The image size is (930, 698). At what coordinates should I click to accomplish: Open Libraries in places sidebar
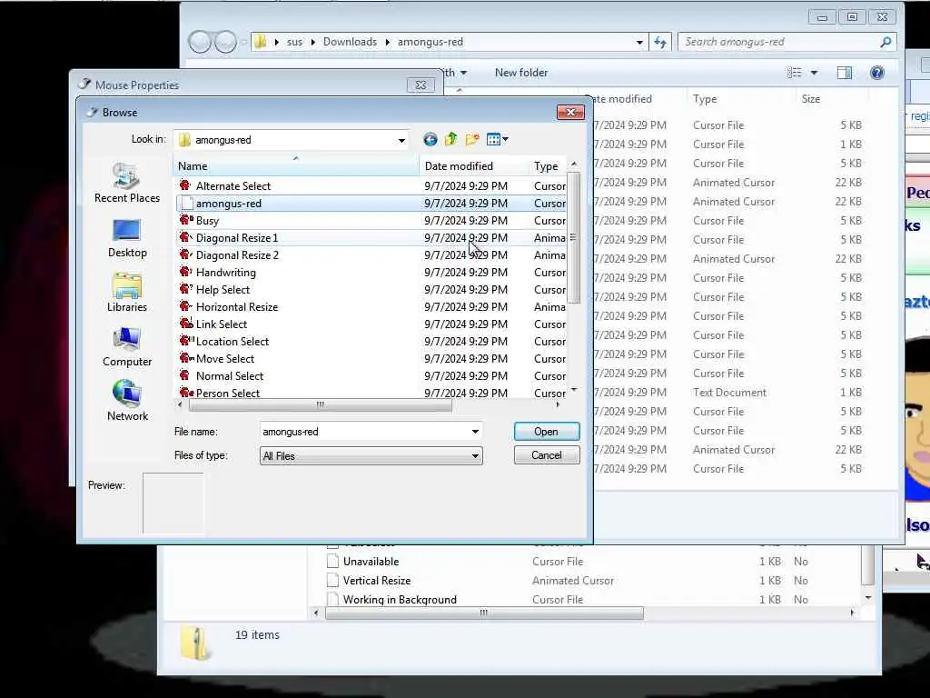(x=127, y=293)
